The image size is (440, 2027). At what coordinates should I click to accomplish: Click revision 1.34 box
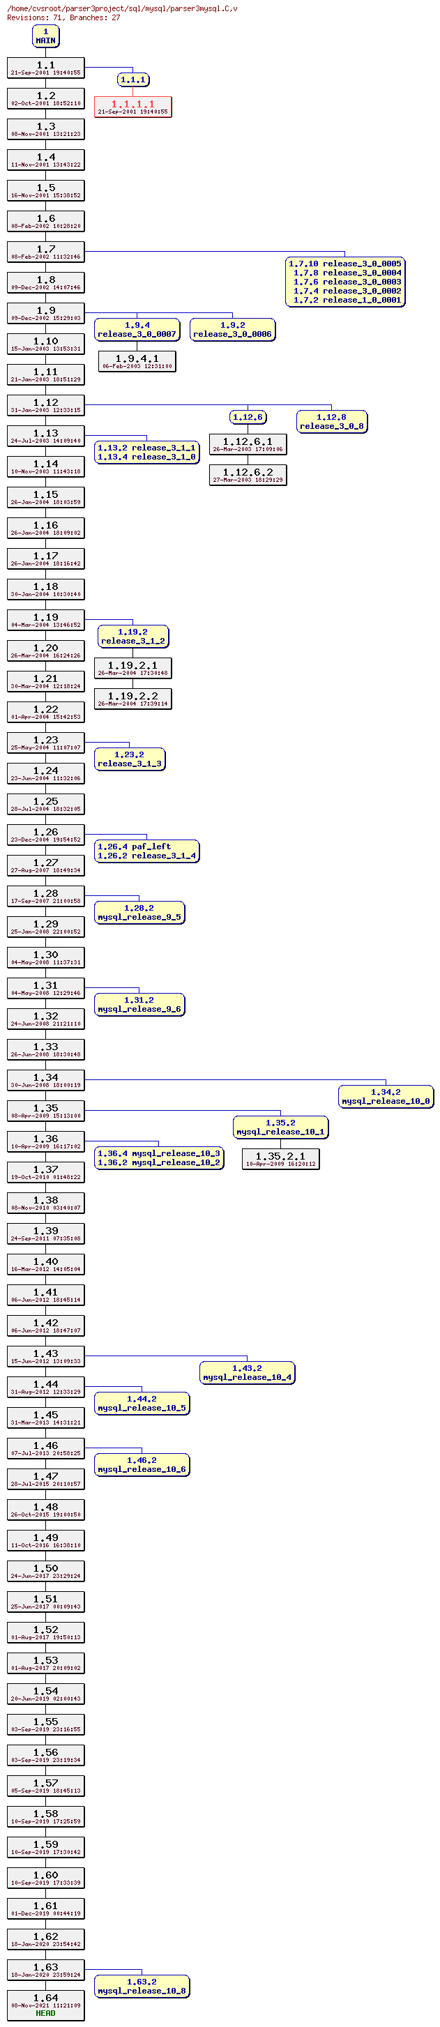coord(45,1080)
